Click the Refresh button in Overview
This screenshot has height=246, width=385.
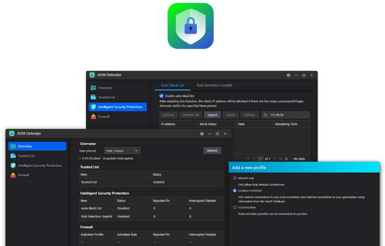(212, 151)
